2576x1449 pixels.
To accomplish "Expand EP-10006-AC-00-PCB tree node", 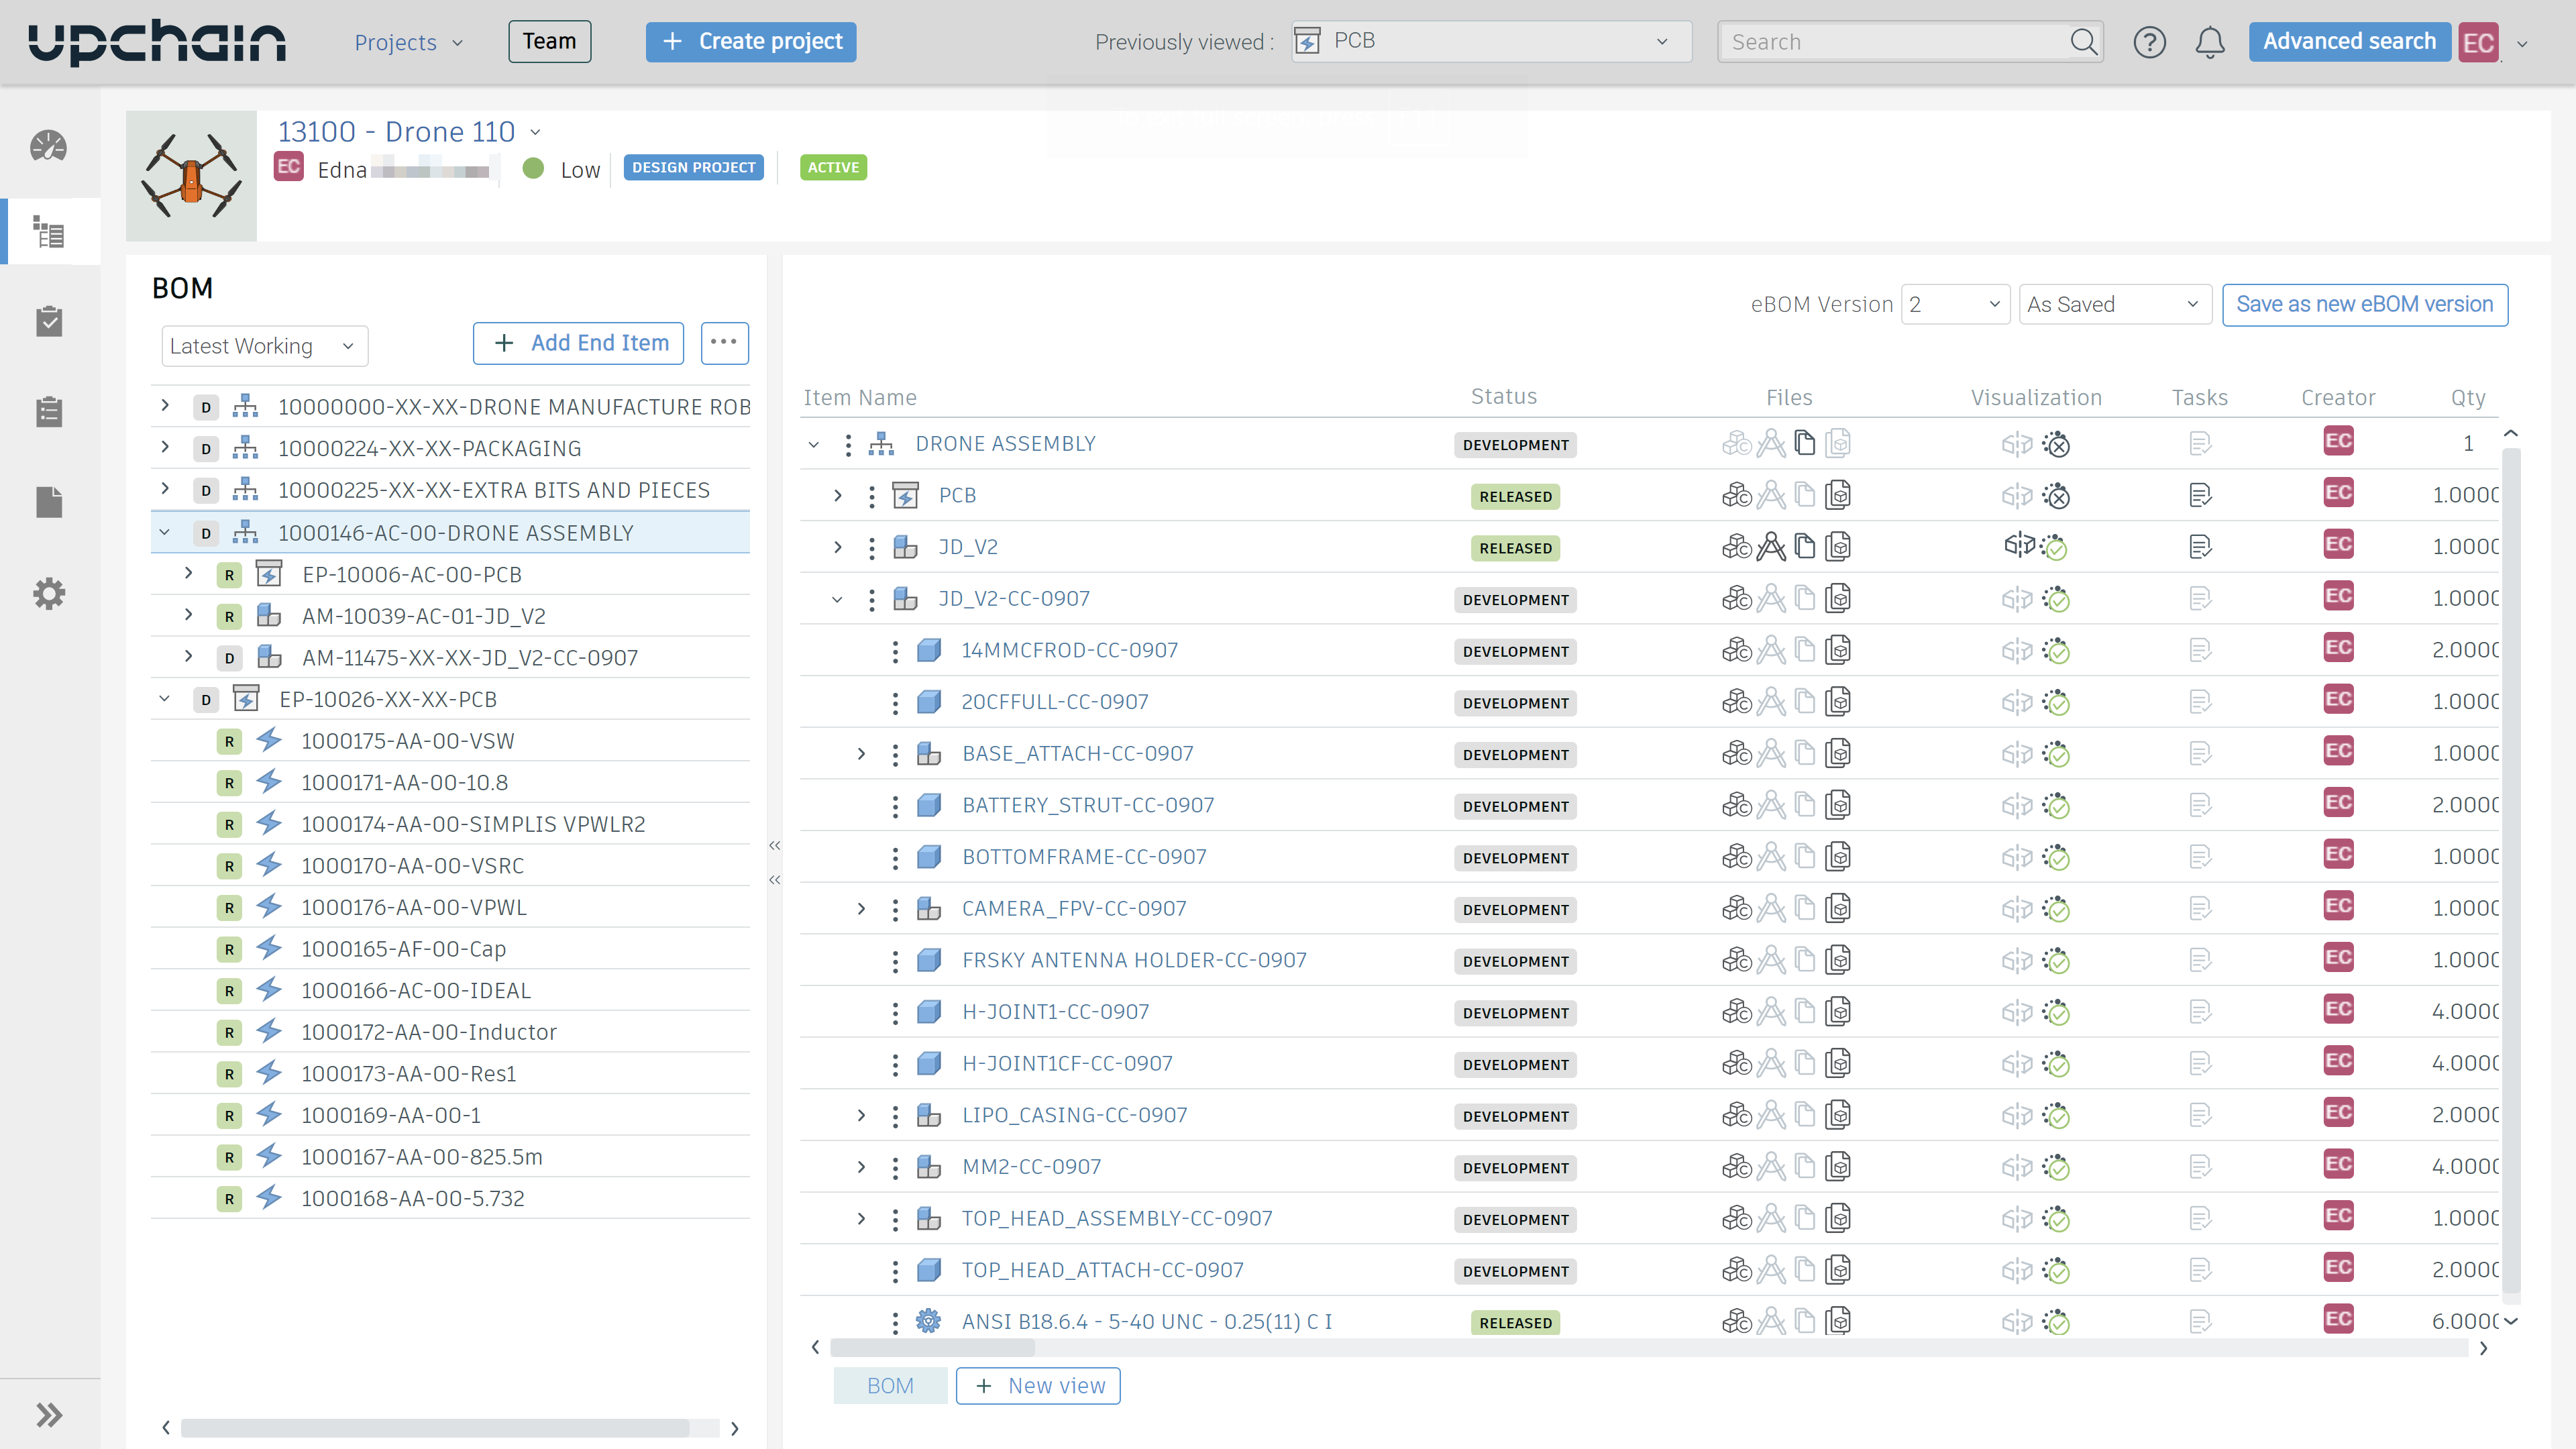I will pos(188,573).
